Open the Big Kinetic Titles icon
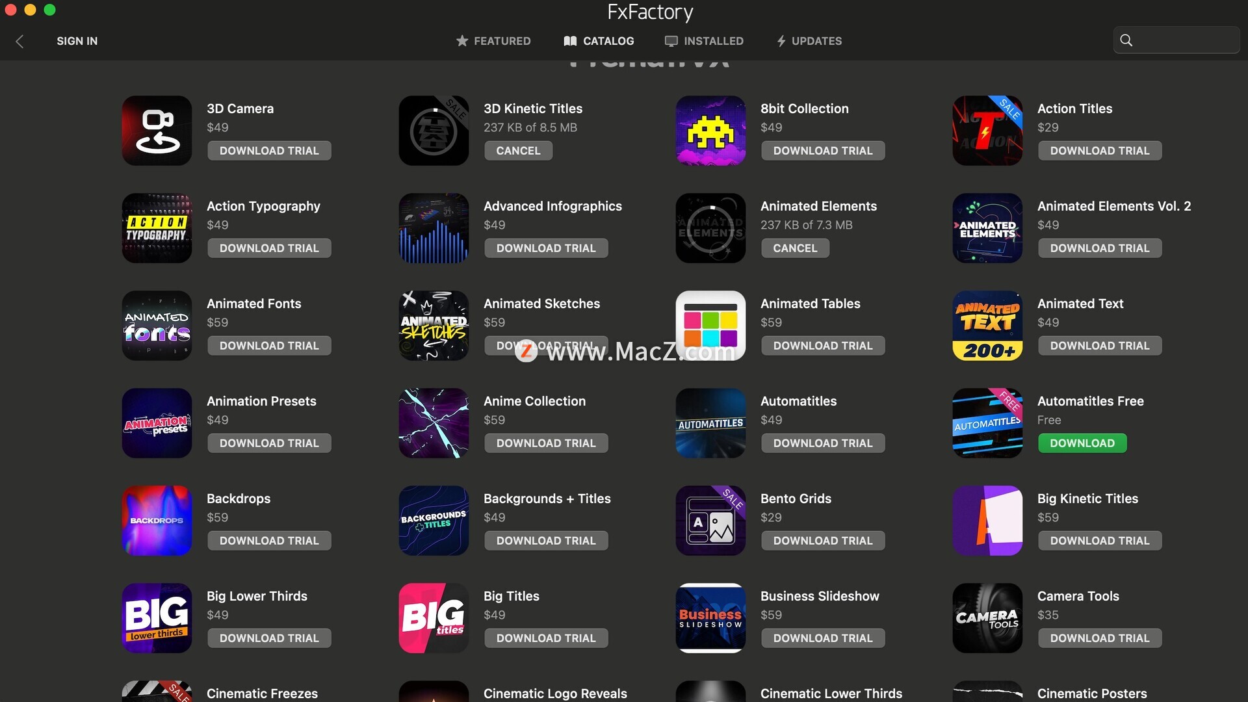 tap(987, 521)
